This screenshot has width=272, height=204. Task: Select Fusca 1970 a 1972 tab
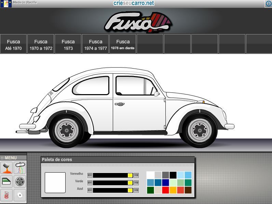point(41,44)
